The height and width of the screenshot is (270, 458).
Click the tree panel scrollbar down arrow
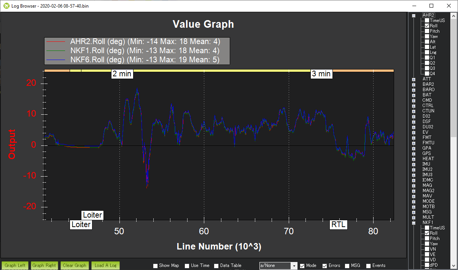454,266
